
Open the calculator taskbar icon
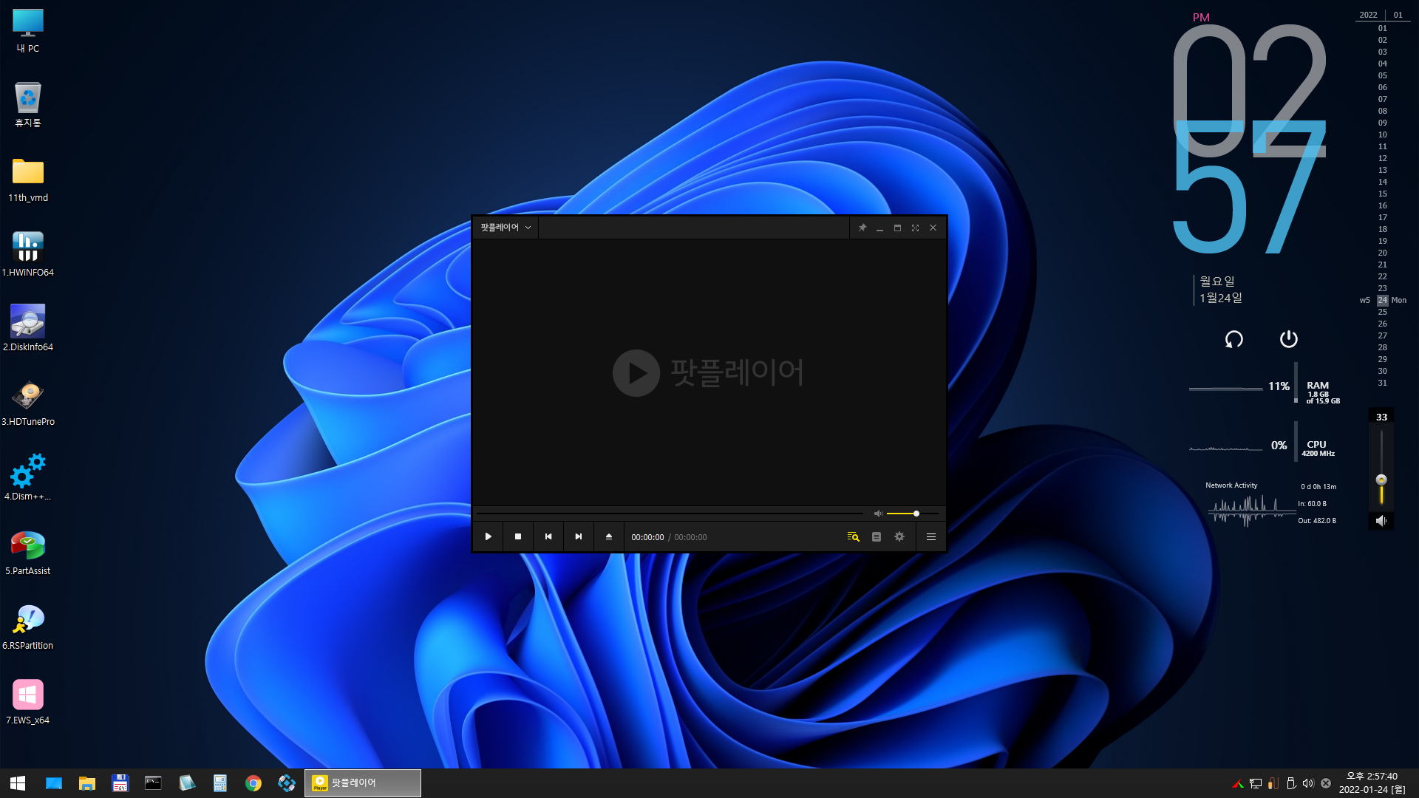220,783
